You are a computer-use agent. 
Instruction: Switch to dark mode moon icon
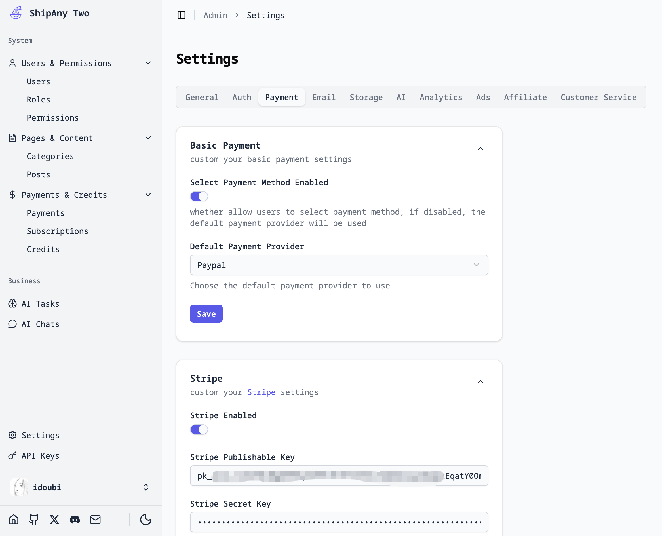click(x=146, y=519)
